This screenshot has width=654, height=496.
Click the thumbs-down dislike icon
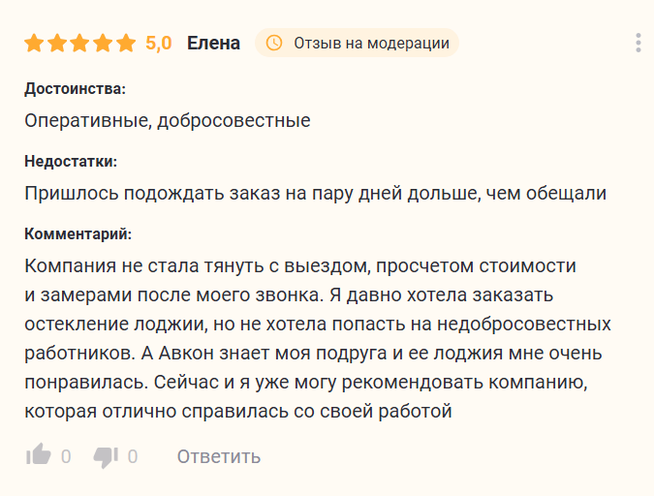pyautogui.click(x=106, y=457)
